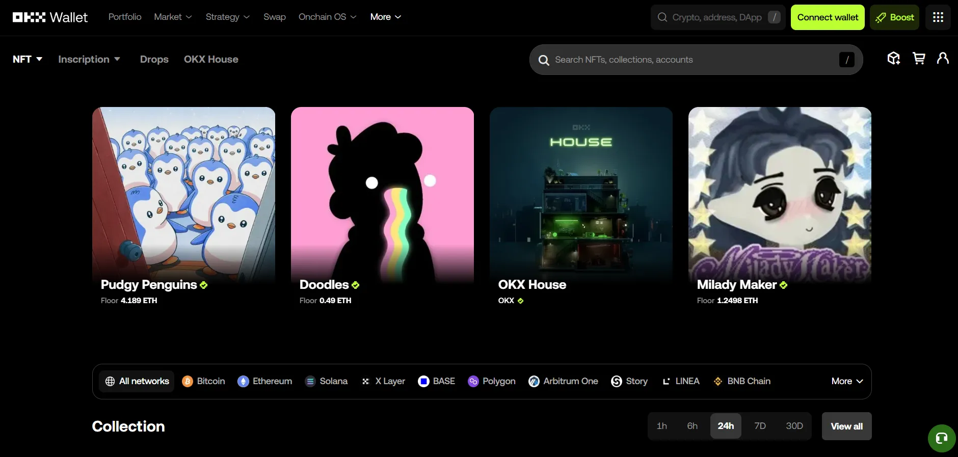
Task: Open the NFT box icon beside the cart
Action: (x=893, y=59)
